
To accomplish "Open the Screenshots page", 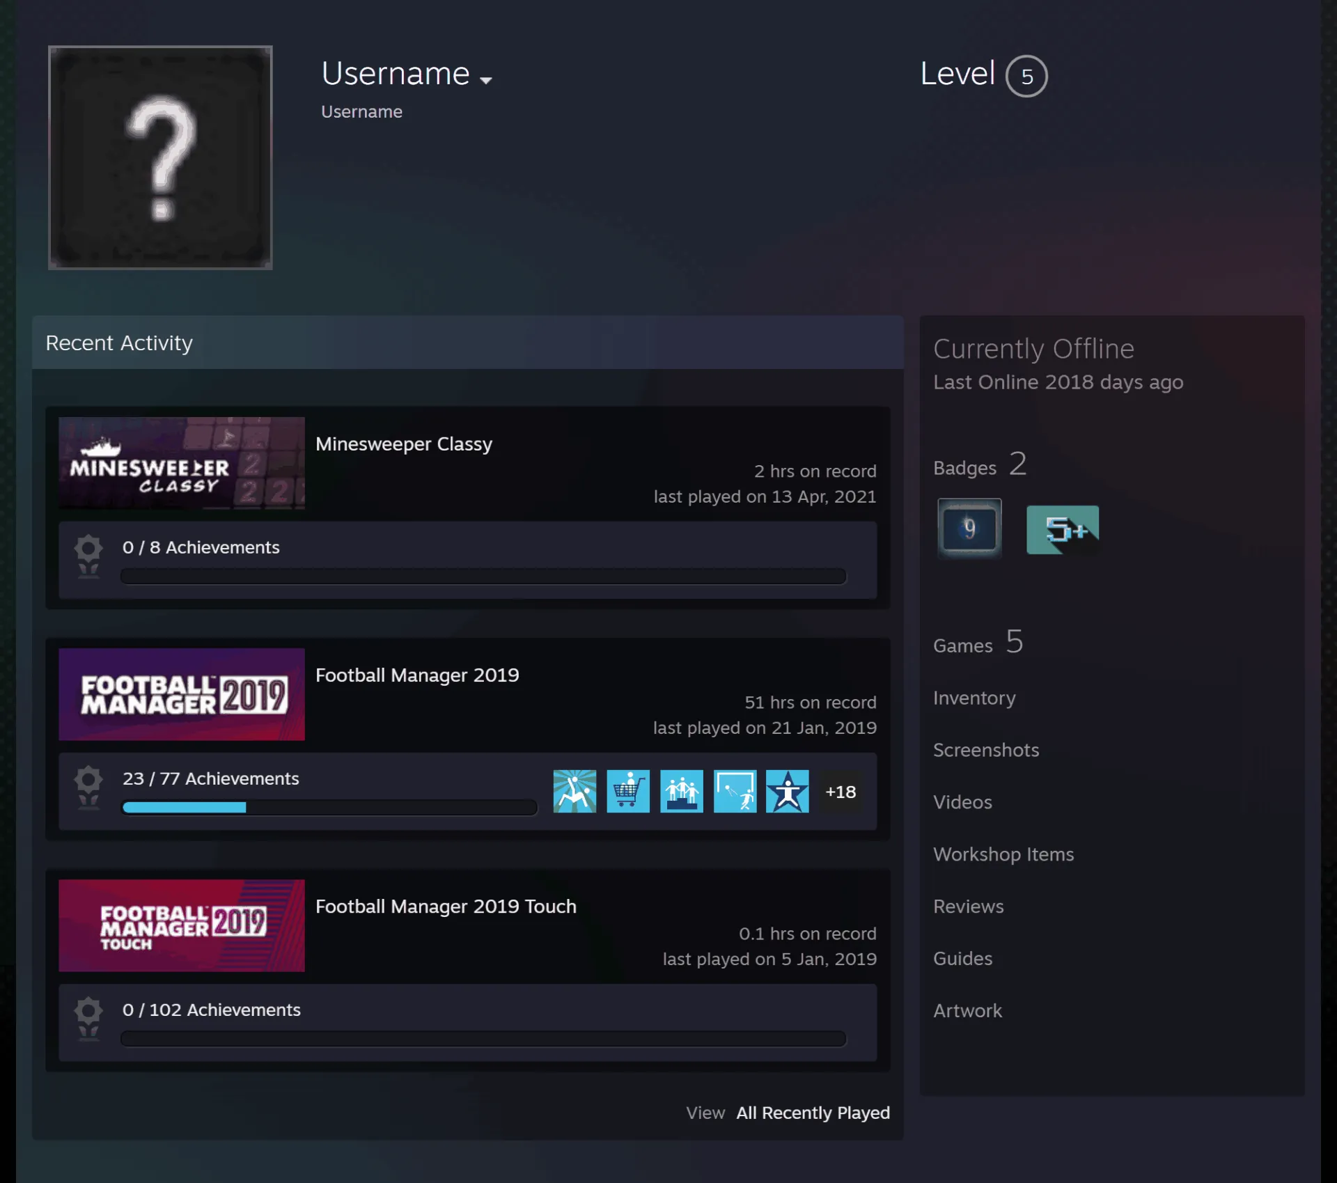I will pos(986,750).
